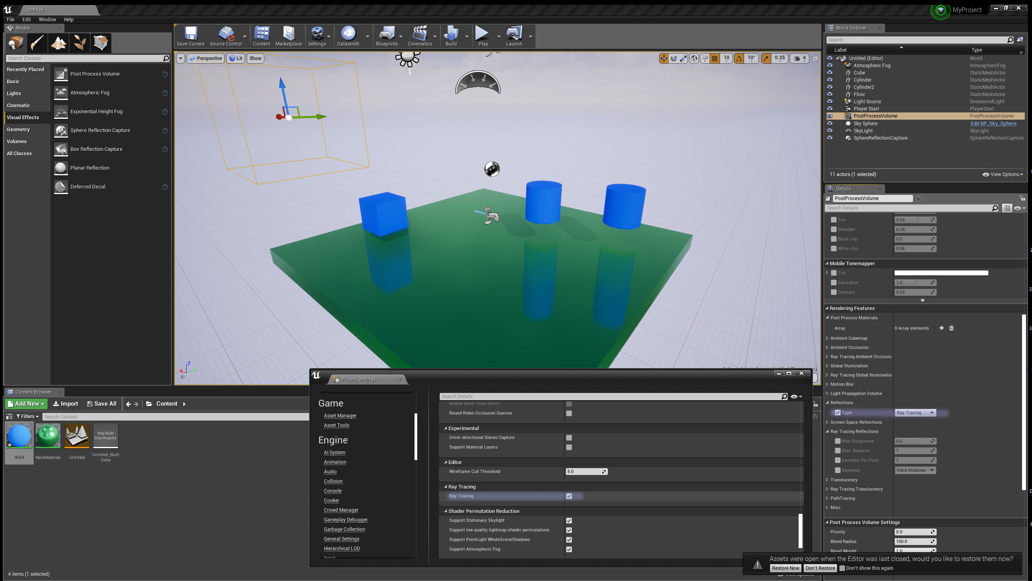1032x581 pixels.
Task: Select the Landscape mode icon
Action: [58, 43]
